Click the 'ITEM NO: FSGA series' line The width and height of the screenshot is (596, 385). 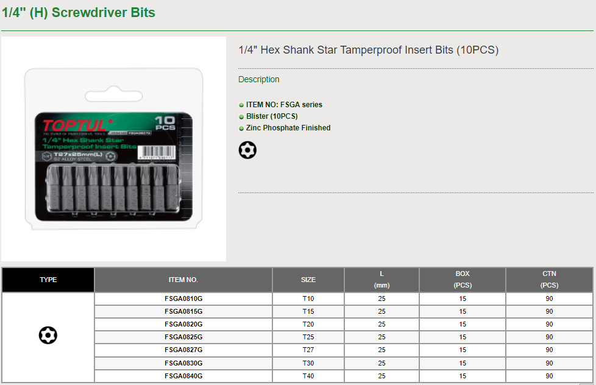click(284, 105)
